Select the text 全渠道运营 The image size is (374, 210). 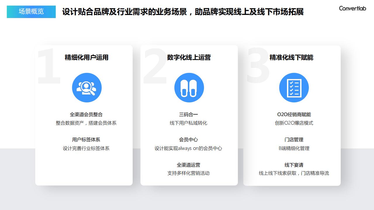(x=188, y=165)
